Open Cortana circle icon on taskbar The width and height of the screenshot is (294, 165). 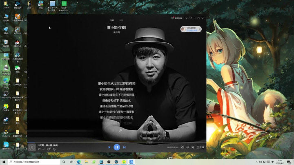pyautogui.click(x=64, y=162)
